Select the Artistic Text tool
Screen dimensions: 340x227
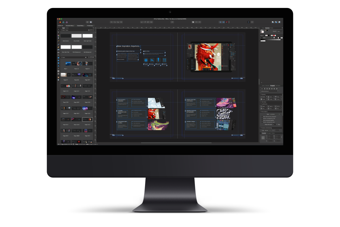[58, 68]
